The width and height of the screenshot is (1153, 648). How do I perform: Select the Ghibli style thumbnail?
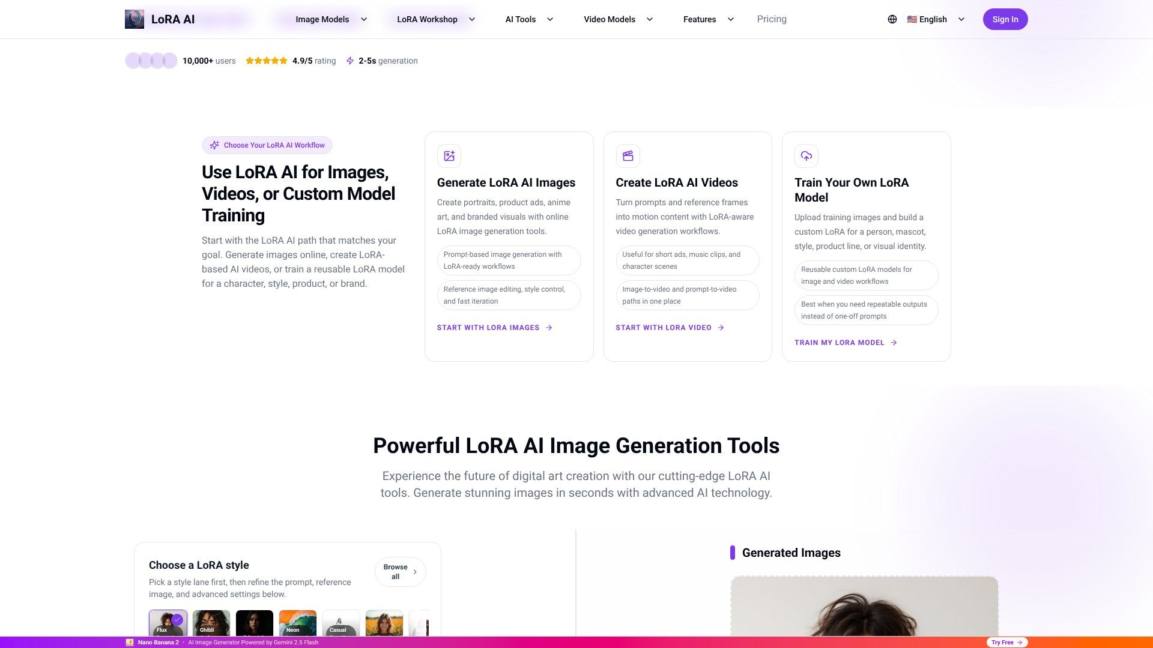(x=211, y=623)
